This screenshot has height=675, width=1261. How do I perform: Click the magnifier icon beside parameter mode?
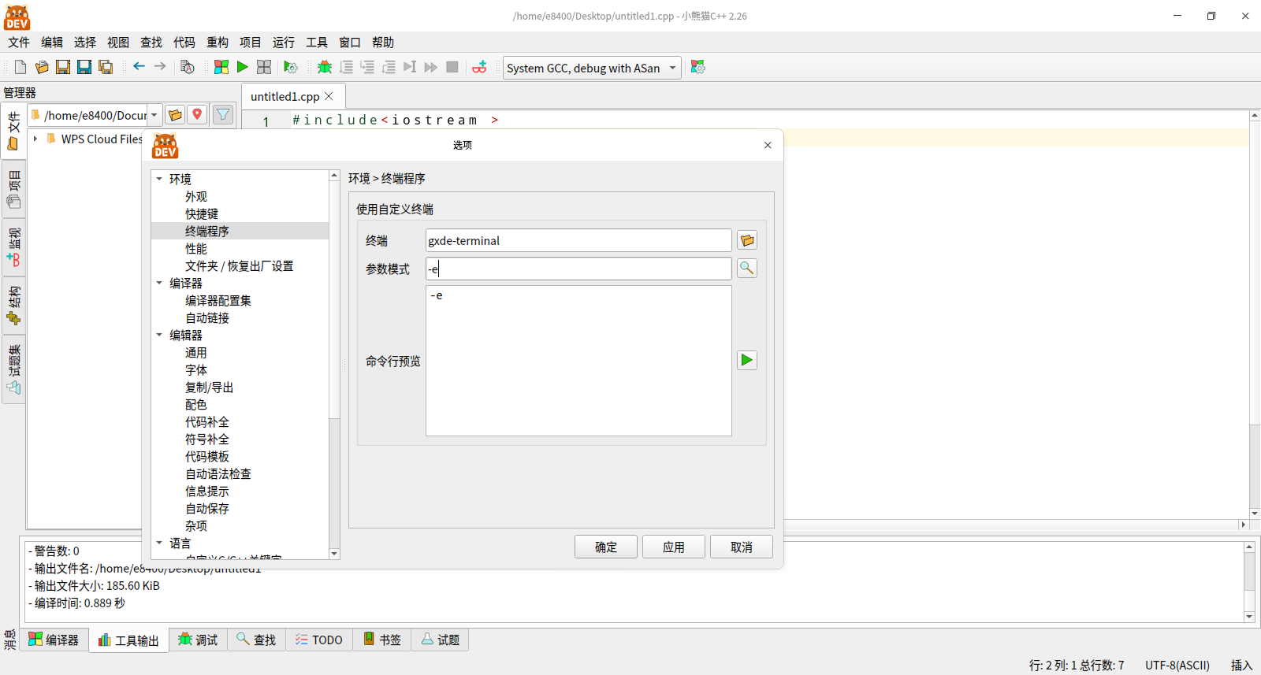pyautogui.click(x=747, y=269)
